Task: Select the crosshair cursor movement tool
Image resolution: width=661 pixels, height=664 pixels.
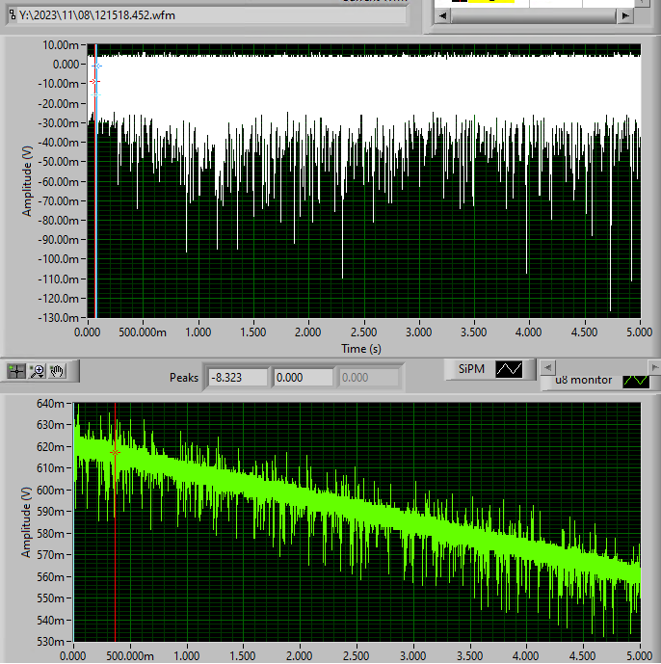Action: [16, 371]
